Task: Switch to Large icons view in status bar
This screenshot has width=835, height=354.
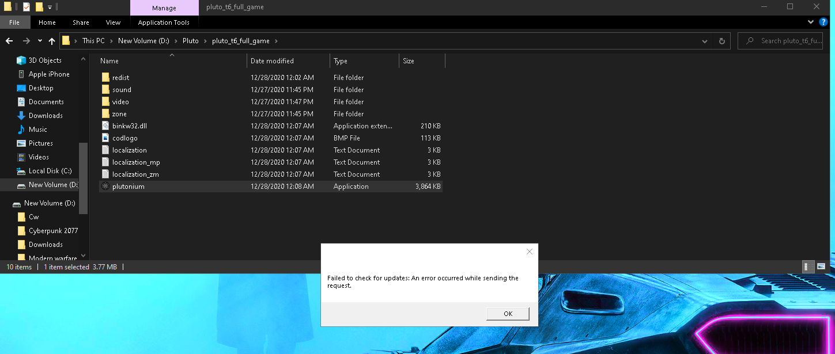Action: pyautogui.click(x=821, y=267)
